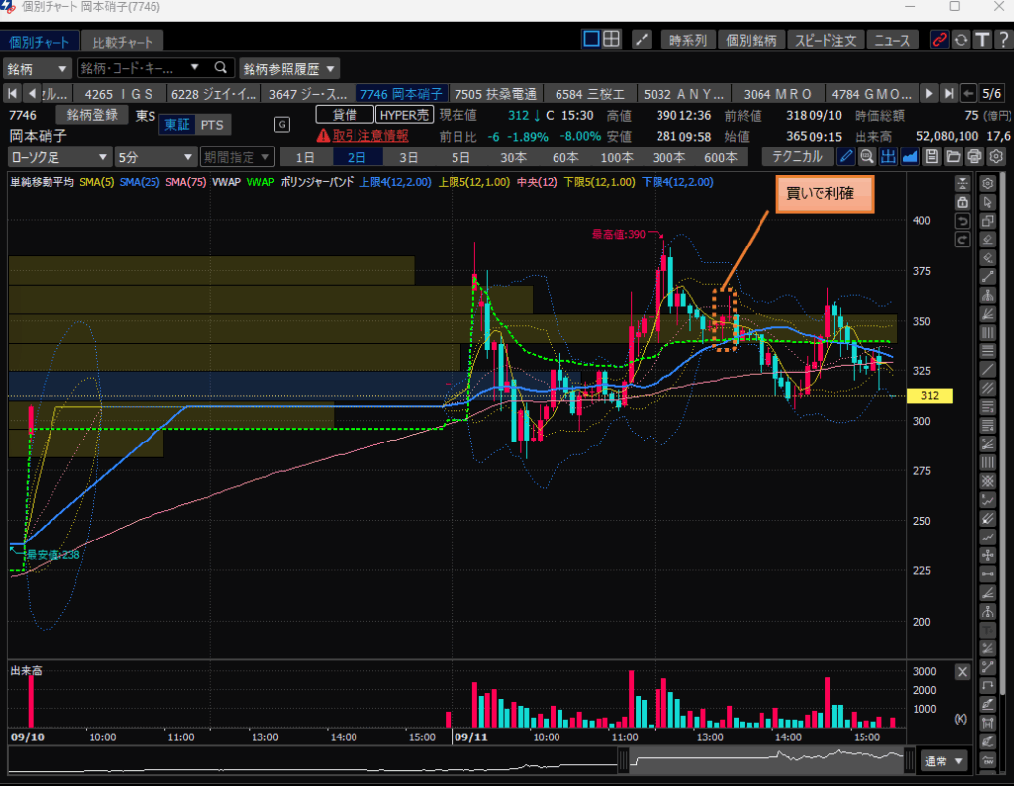The width and height of the screenshot is (1014, 786).
Task: Select the pencil drawing tool icon
Action: coord(845,156)
